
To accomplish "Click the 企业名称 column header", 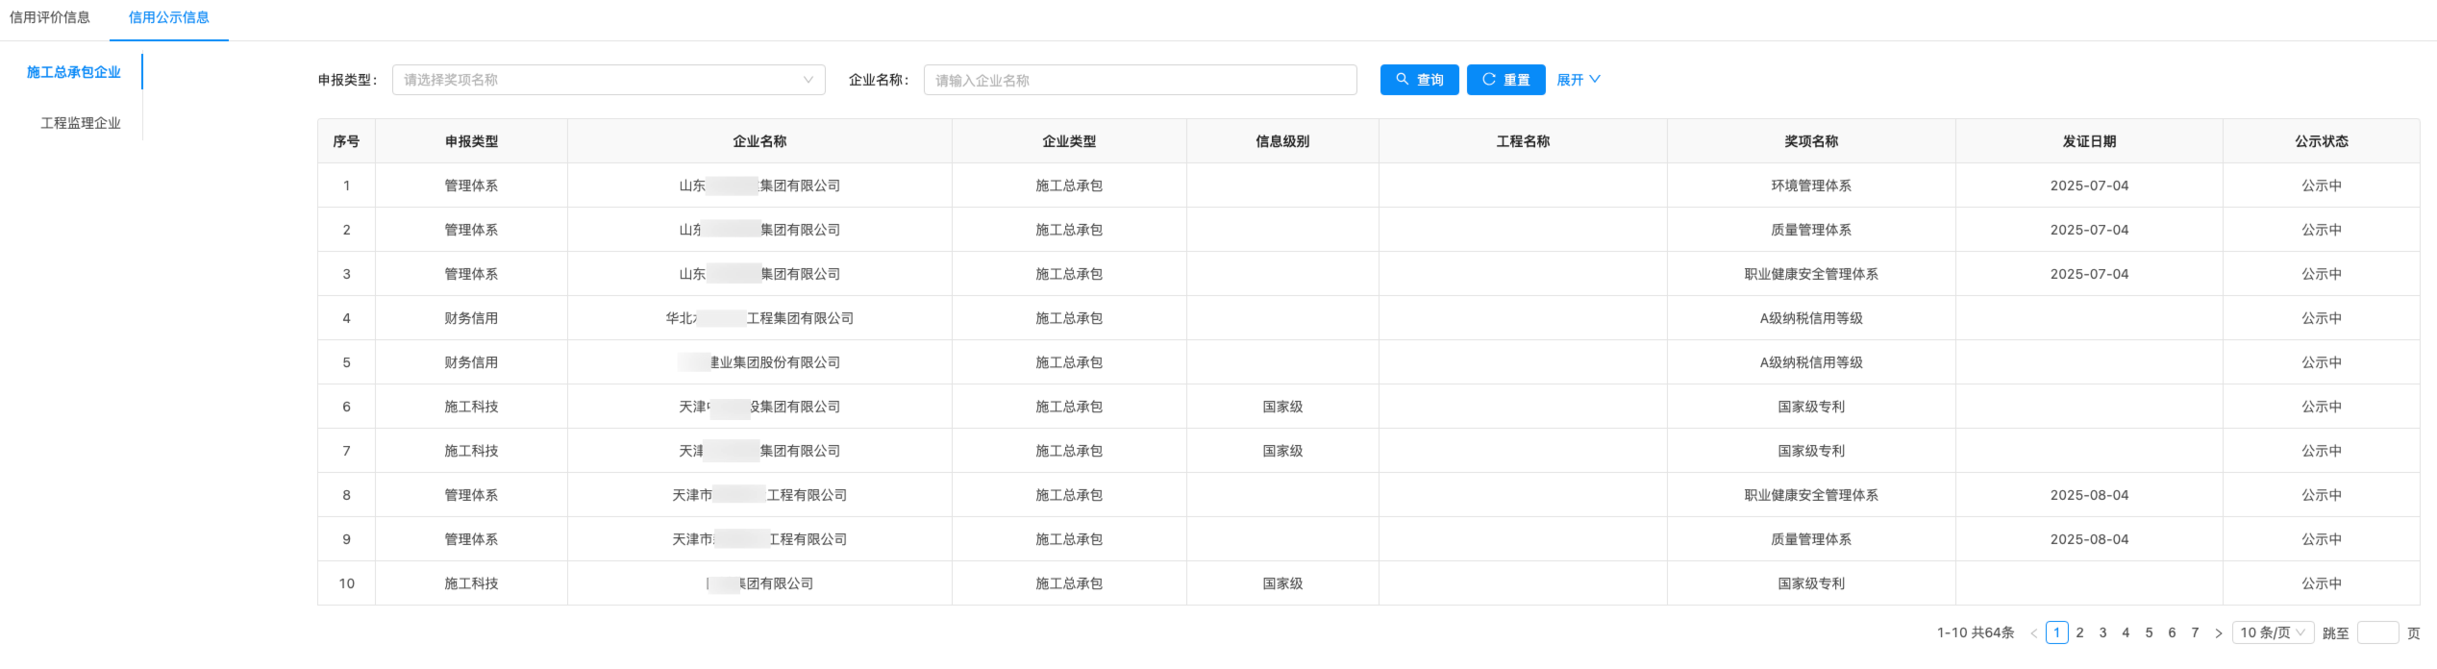I will coord(759,141).
